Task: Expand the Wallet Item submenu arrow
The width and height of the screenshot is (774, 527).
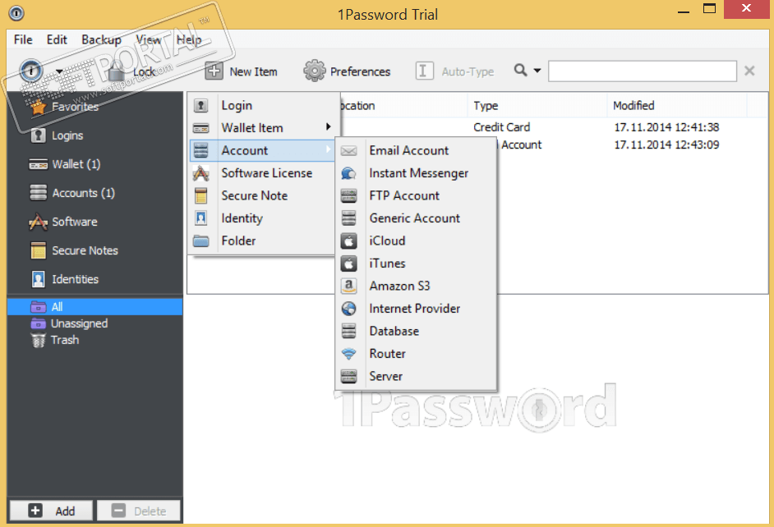Action: point(329,127)
